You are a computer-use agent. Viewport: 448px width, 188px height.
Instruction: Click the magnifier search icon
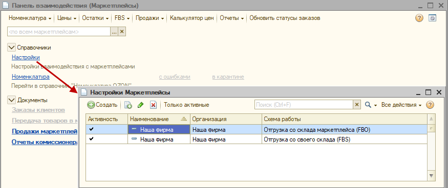pos(368,105)
